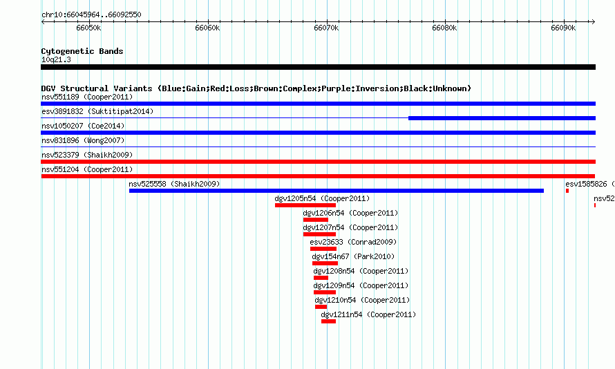Open variant label dgv1211n54 (Cooper2011)

[368, 314]
